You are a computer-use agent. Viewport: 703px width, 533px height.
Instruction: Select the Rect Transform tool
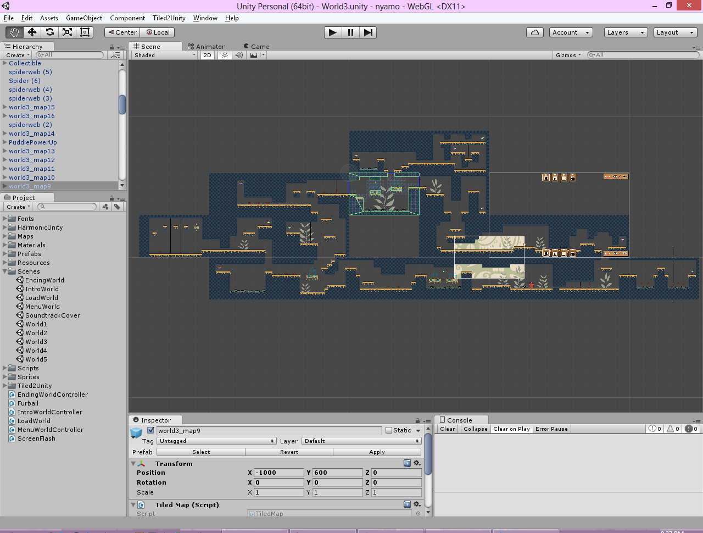(85, 32)
